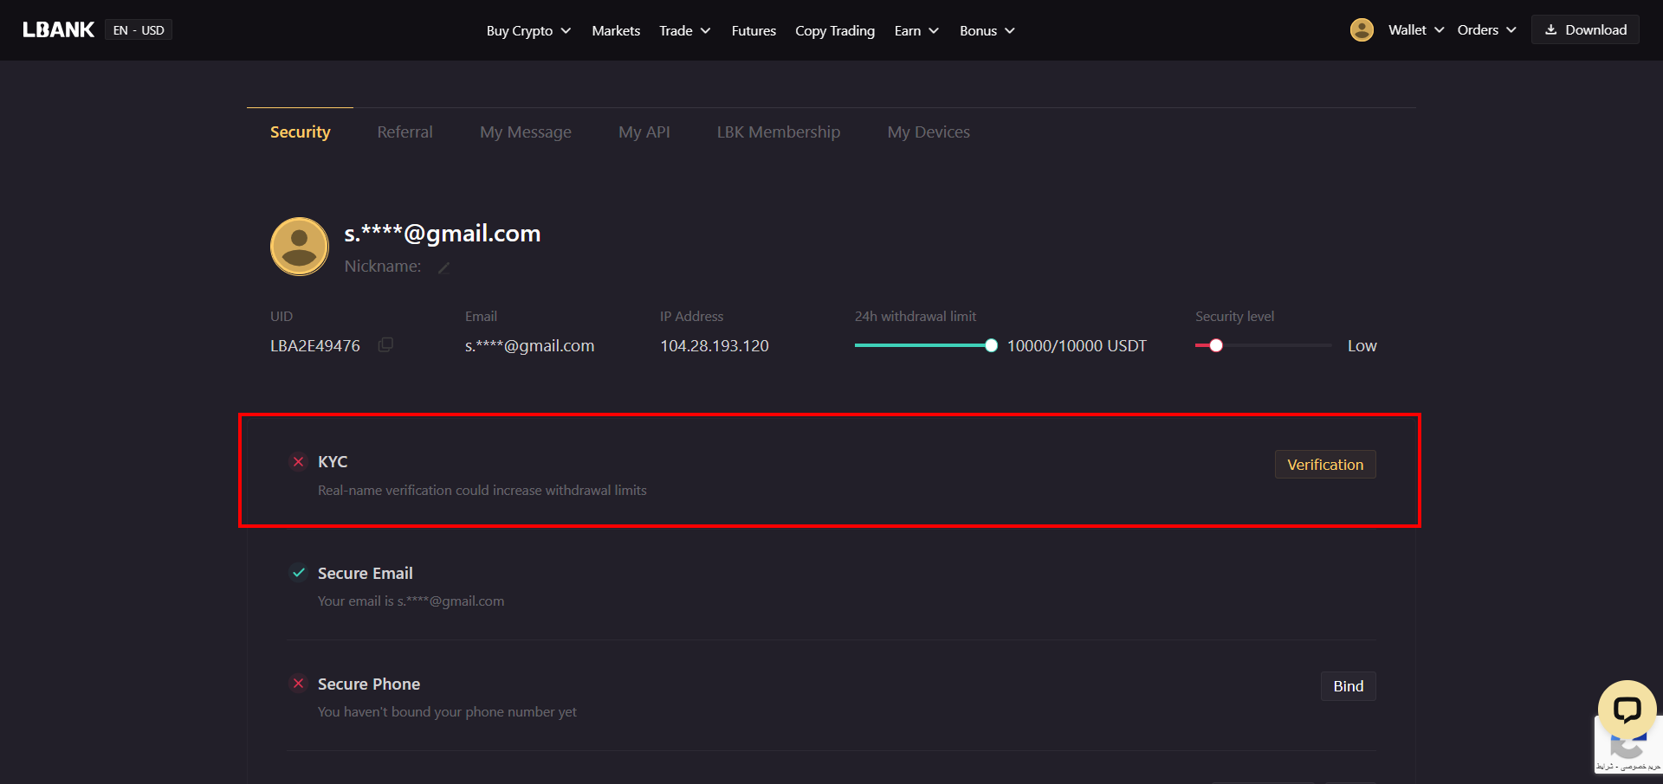Click the 24h withdrawal limit slider handle

pos(991,345)
